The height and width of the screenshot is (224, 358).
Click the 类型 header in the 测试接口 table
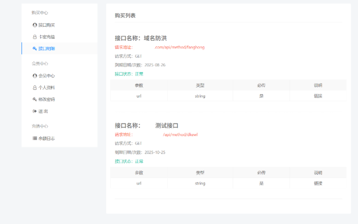(200, 173)
